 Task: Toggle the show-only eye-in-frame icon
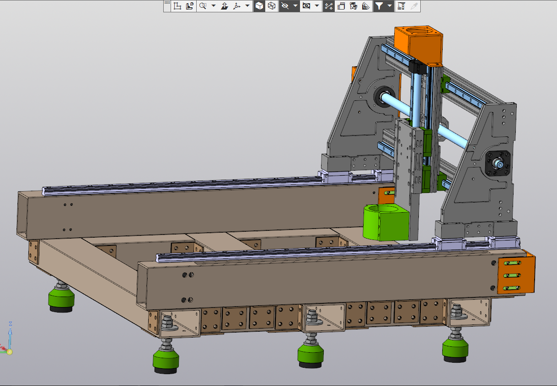pyautogui.click(x=306, y=6)
